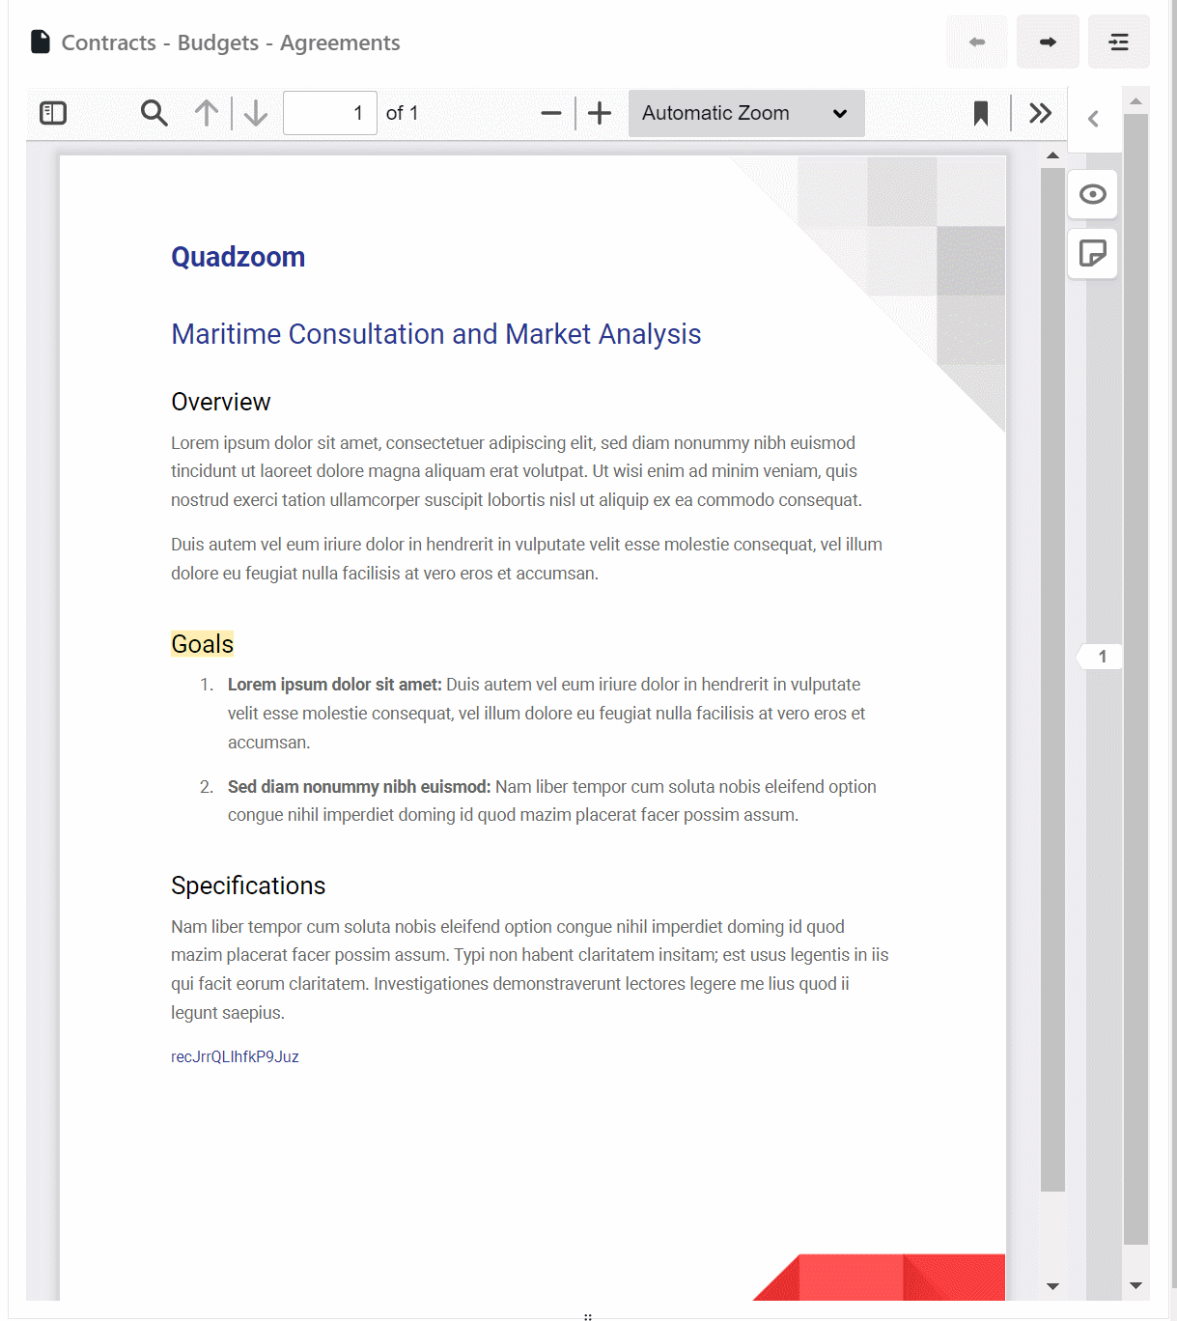Click the page number input field

[329, 113]
